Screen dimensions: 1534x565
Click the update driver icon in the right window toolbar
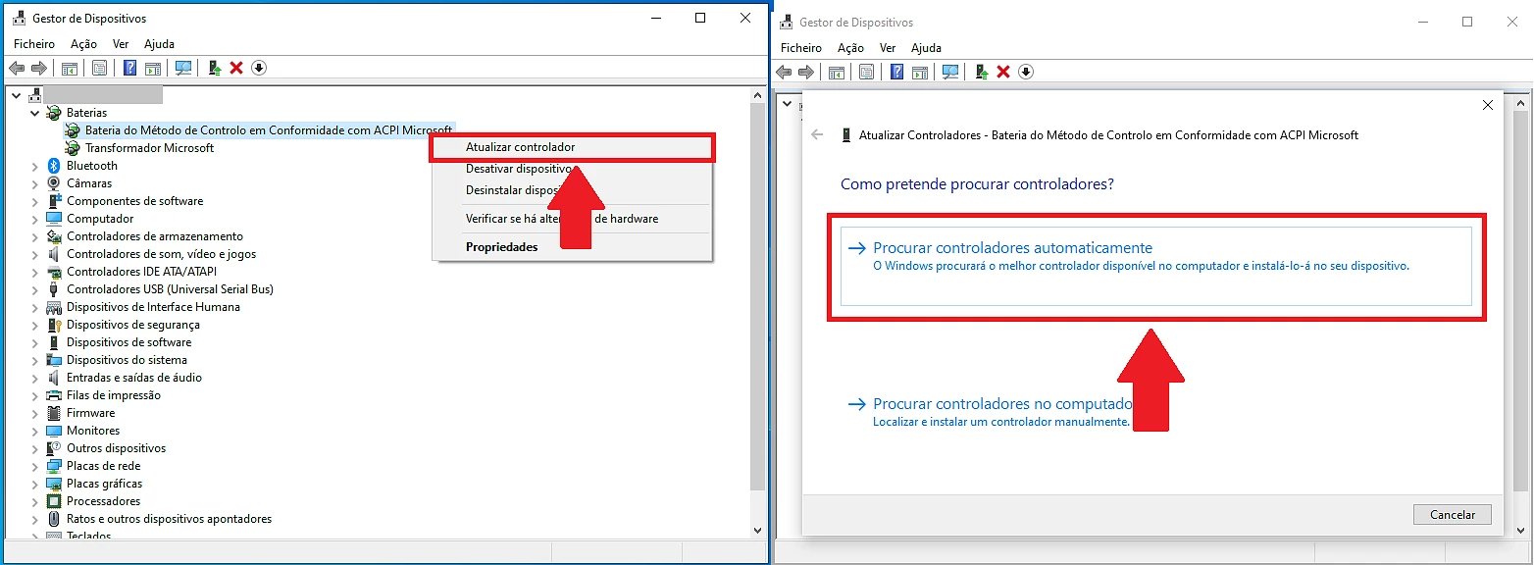pyautogui.click(x=982, y=72)
